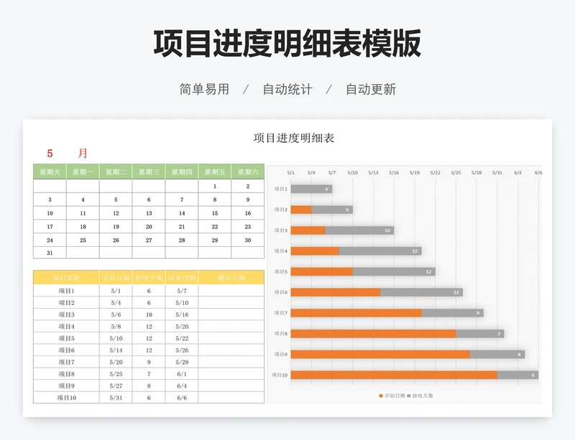Viewport: 575px width, 440px height.
Task: Click the 项目进度明细表 sheet title
Action: click(x=294, y=138)
